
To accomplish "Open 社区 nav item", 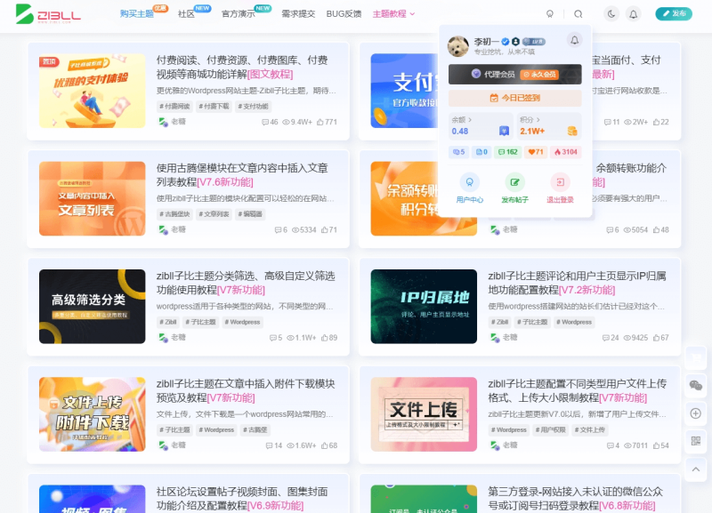I will point(186,14).
